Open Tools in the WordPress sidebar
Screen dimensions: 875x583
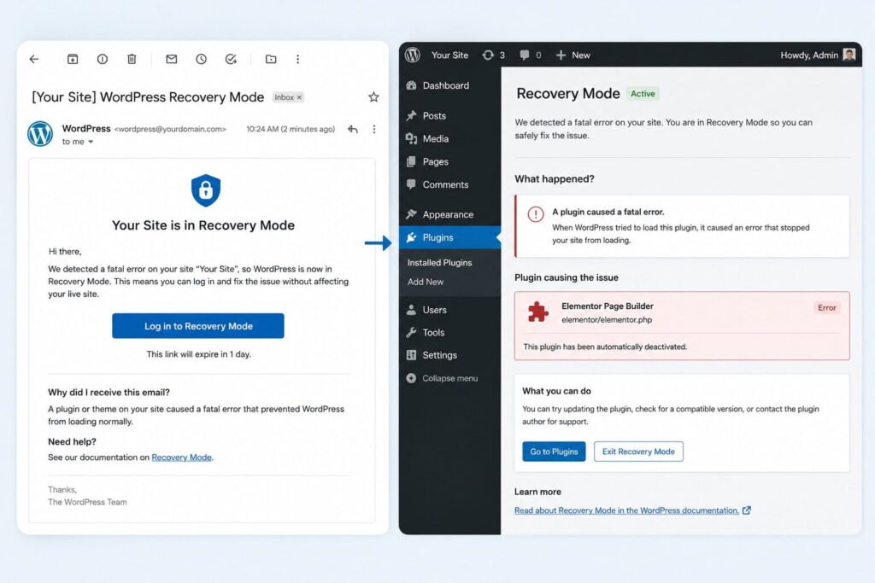click(449, 333)
